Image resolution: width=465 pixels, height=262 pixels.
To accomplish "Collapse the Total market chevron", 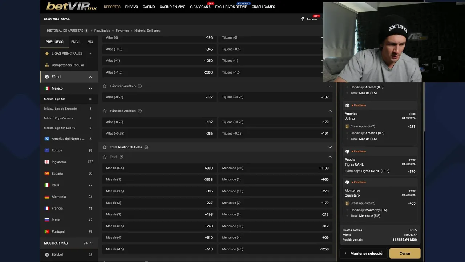I will pos(330,157).
